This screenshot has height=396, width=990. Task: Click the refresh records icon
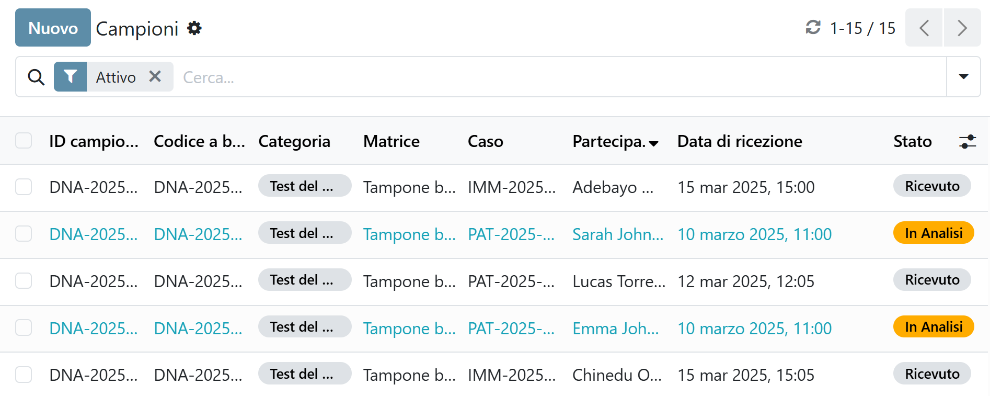click(x=813, y=27)
